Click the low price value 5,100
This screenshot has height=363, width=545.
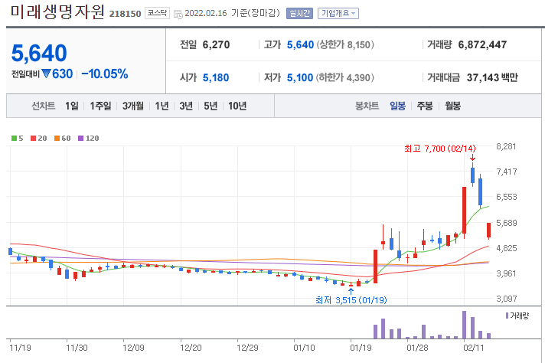[300, 77]
